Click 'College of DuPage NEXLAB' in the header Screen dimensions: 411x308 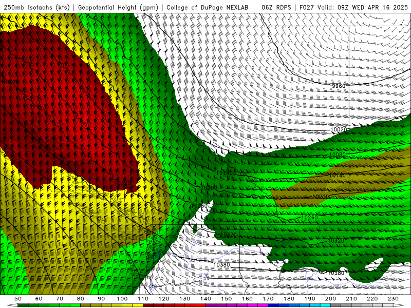208,7
